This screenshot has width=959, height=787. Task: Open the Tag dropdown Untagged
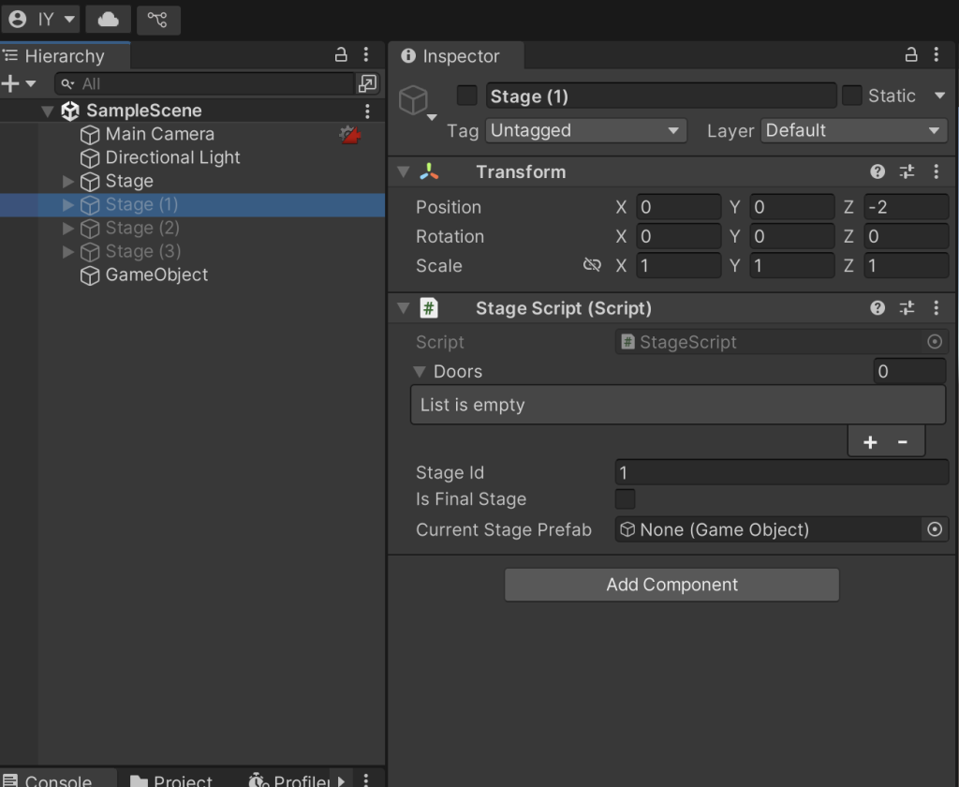tap(586, 130)
